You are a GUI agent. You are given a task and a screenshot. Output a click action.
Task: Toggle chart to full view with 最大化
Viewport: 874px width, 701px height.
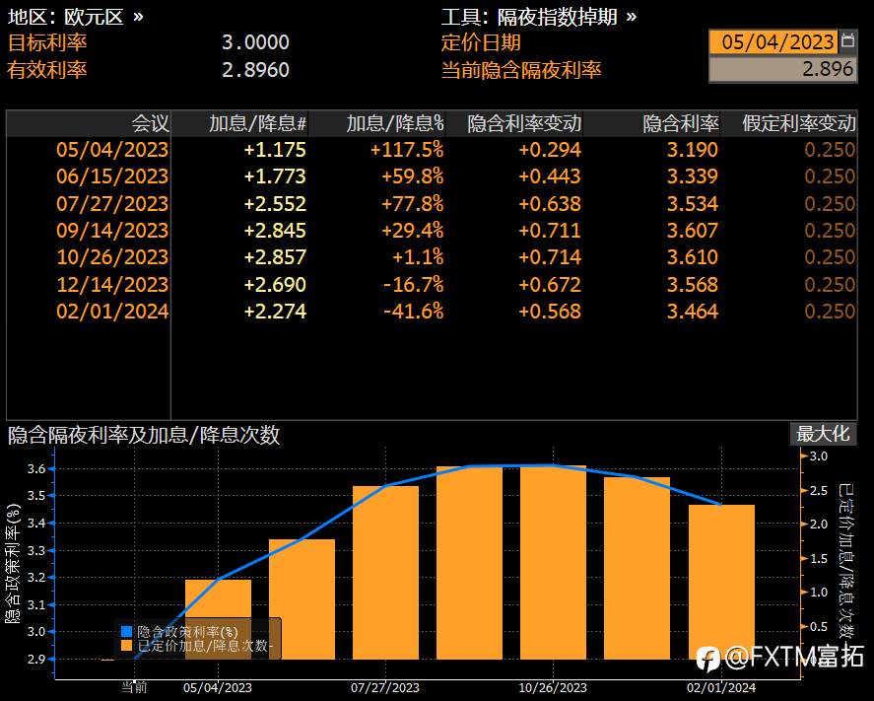click(x=824, y=433)
